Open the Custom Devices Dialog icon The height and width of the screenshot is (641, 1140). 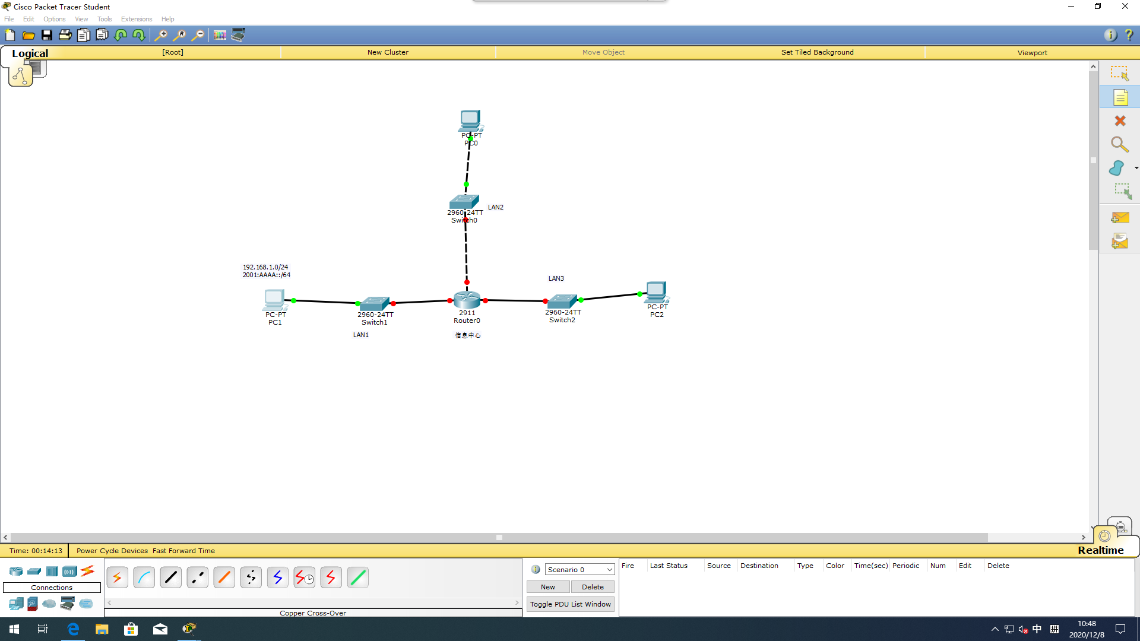(238, 35)
